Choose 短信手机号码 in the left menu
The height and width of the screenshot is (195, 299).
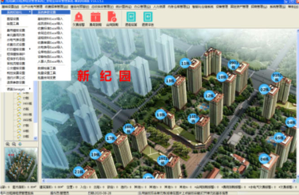16,59
